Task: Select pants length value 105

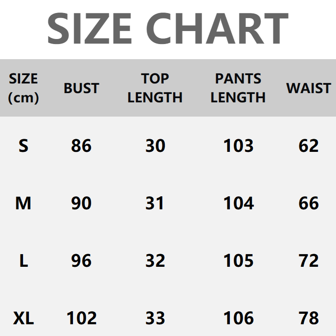Action: tap(238, 261)
